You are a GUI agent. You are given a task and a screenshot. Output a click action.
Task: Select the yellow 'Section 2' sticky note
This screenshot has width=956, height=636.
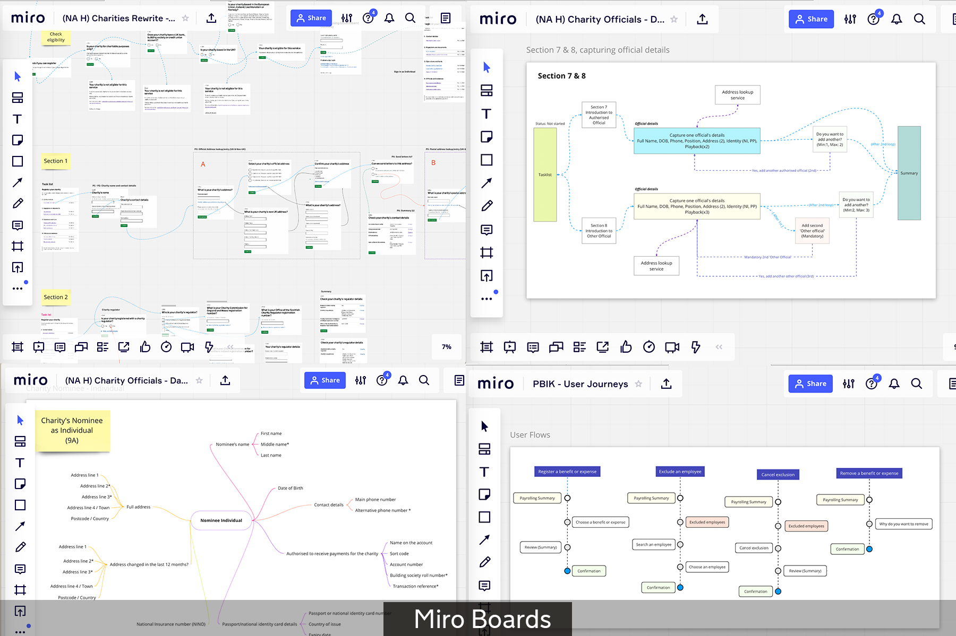click(x=56, y=297)
